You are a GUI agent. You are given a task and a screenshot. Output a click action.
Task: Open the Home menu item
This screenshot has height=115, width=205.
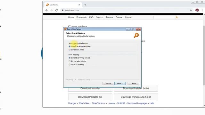71,17
